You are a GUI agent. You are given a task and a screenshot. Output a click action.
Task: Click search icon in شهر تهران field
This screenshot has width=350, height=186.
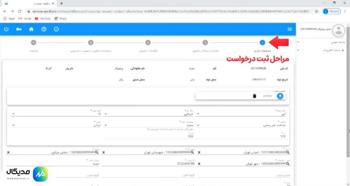click(x=288, y=164)
